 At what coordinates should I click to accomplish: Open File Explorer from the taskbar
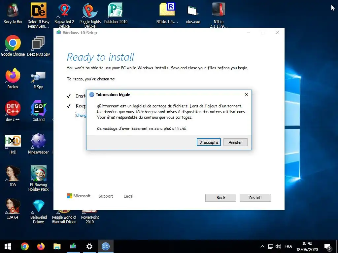pyautogui.click(x=57, y=246)
